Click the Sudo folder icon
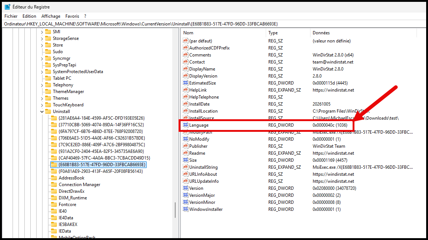 click(48, 52)
